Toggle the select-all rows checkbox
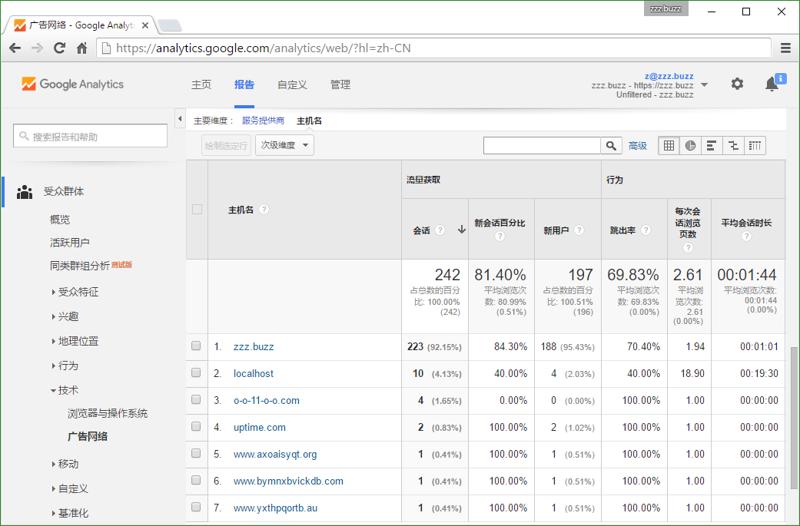The image size is (800, 526). (x=197, y=210)
